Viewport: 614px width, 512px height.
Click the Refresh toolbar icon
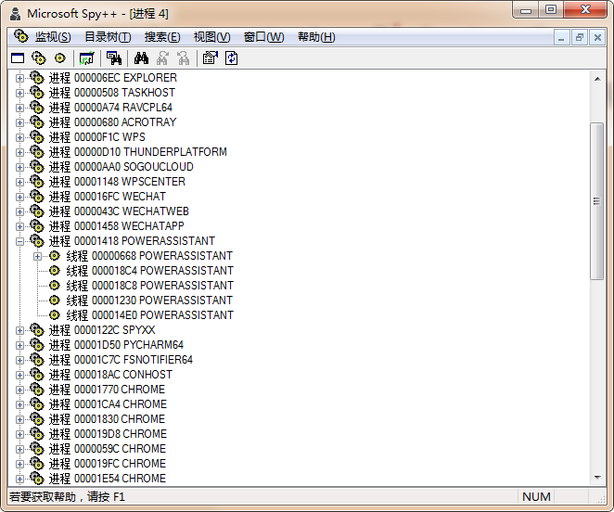coord(232,58)
